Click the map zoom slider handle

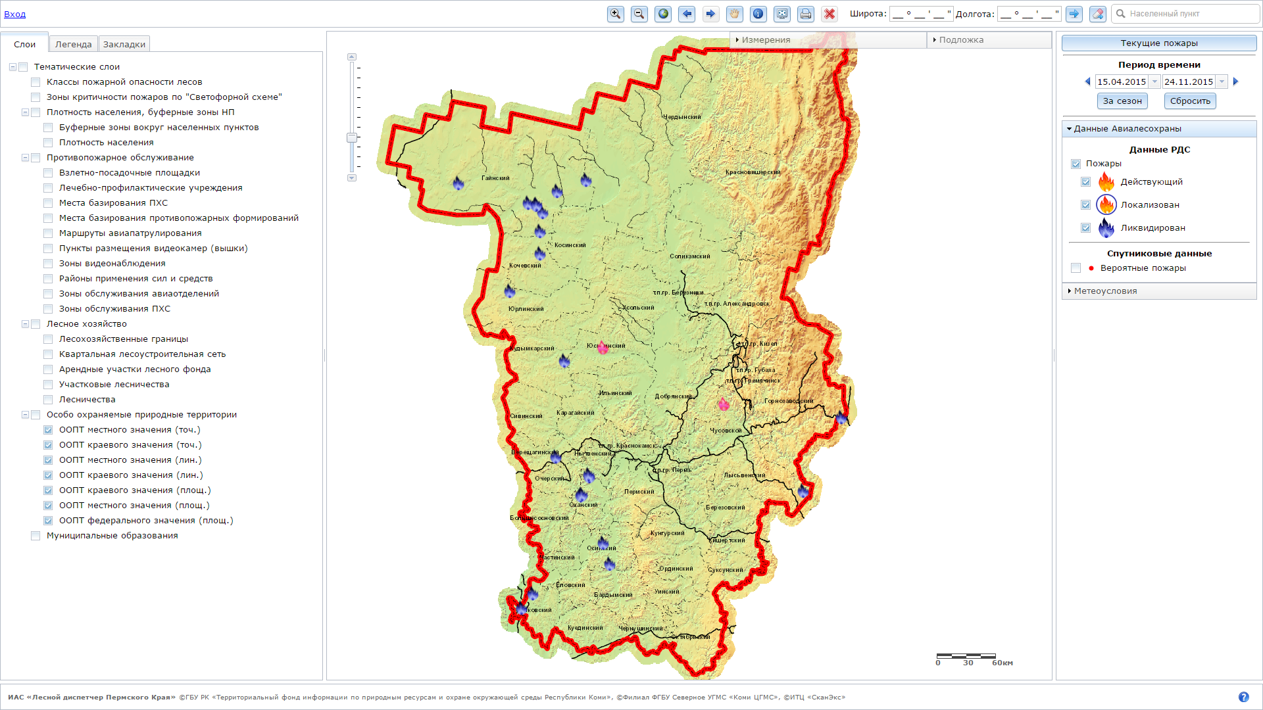[x=352, y=138]
